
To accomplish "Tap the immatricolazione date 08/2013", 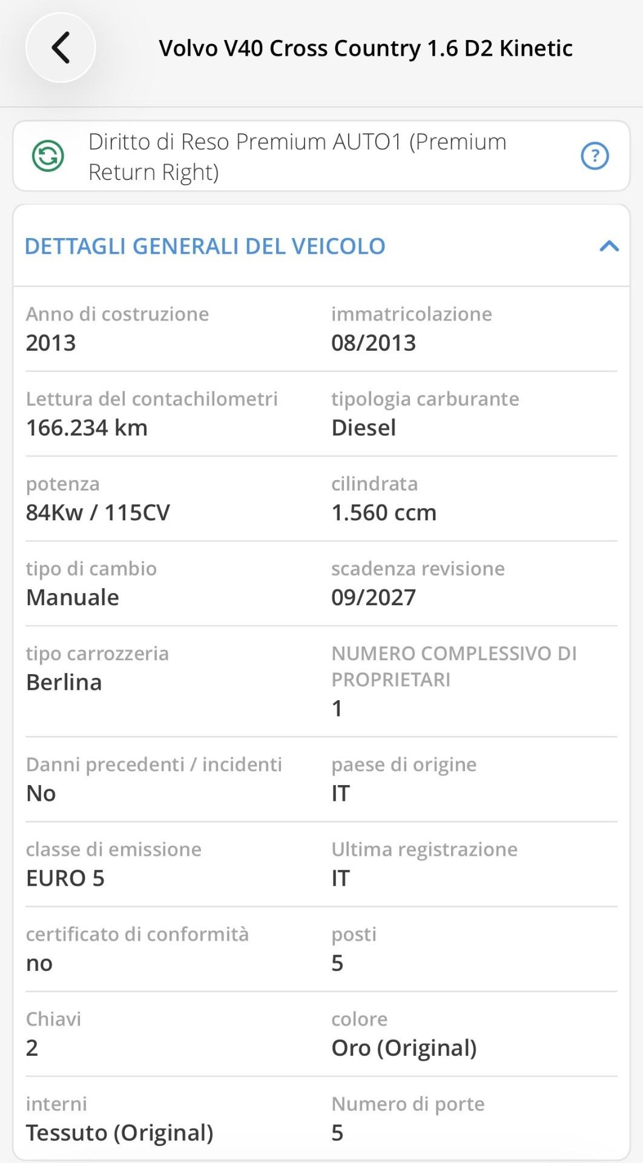I will coord(374,343).
